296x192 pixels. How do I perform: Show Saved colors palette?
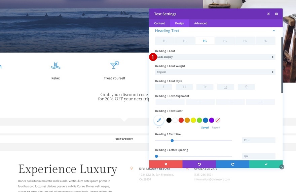(205, 128)
